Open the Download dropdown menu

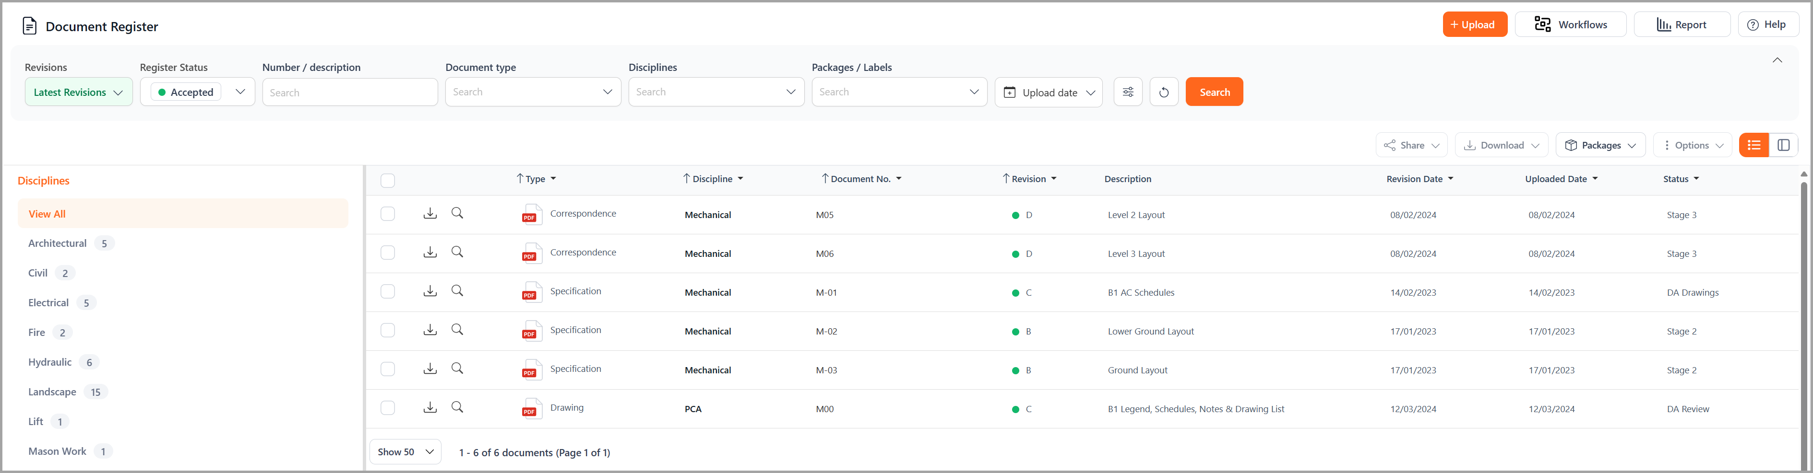(1501, 146)
